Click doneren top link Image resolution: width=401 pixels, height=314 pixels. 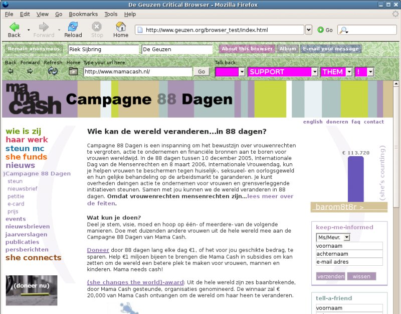(337, 122)
